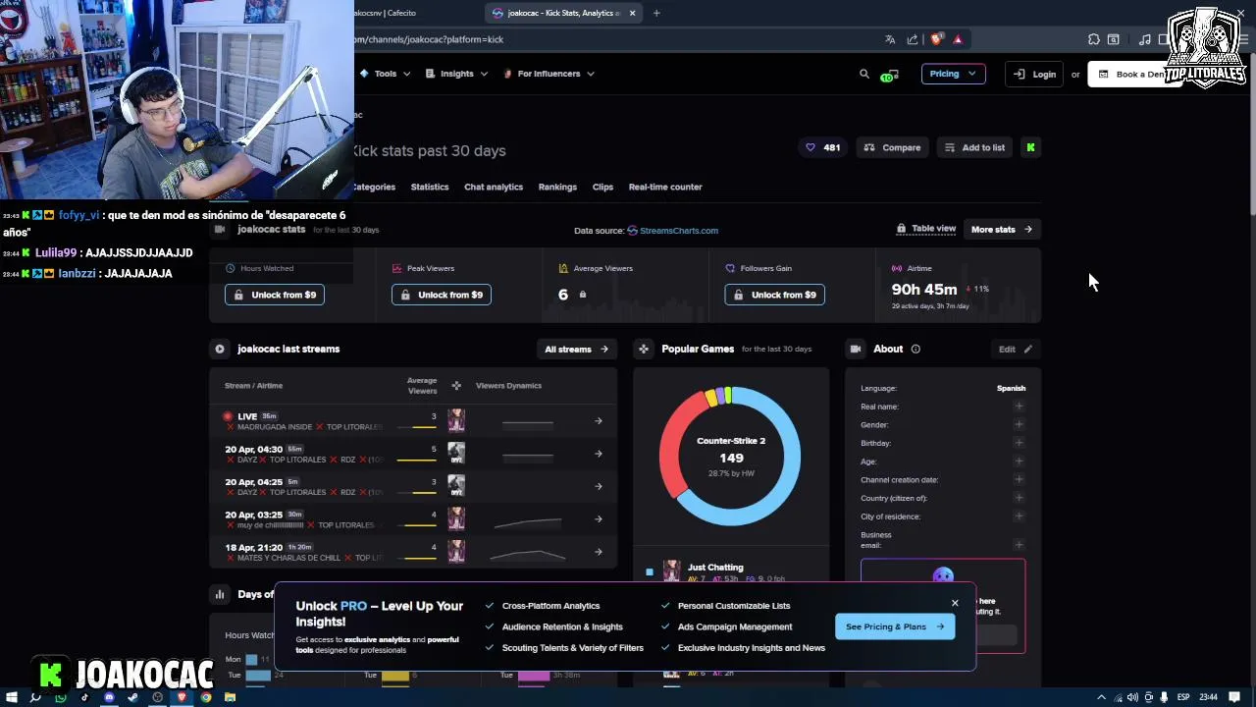Close the Unlock PRO banner
The height and width of the screenshot is (707, 1256).
coord(955,603)
